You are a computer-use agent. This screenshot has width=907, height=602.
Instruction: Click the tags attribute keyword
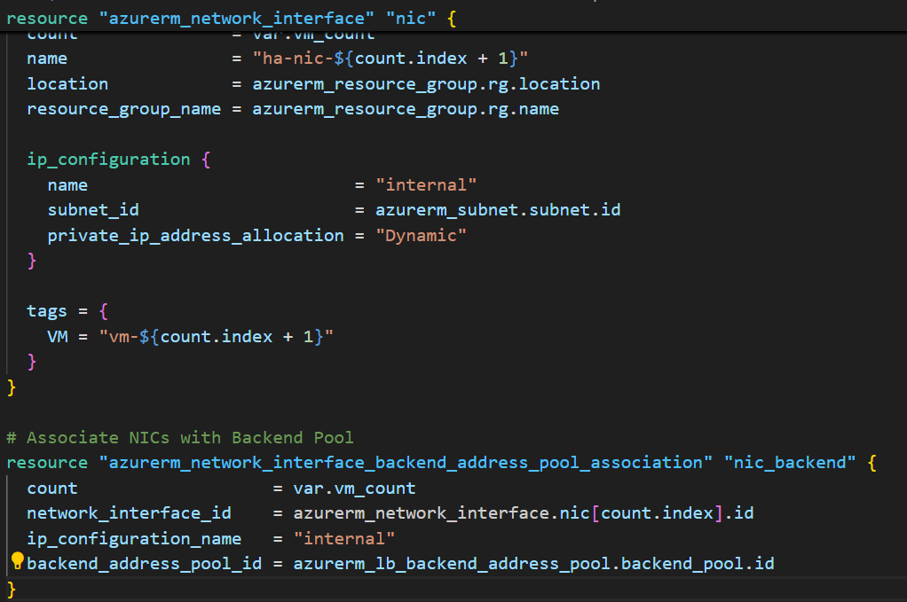(47, 311)
